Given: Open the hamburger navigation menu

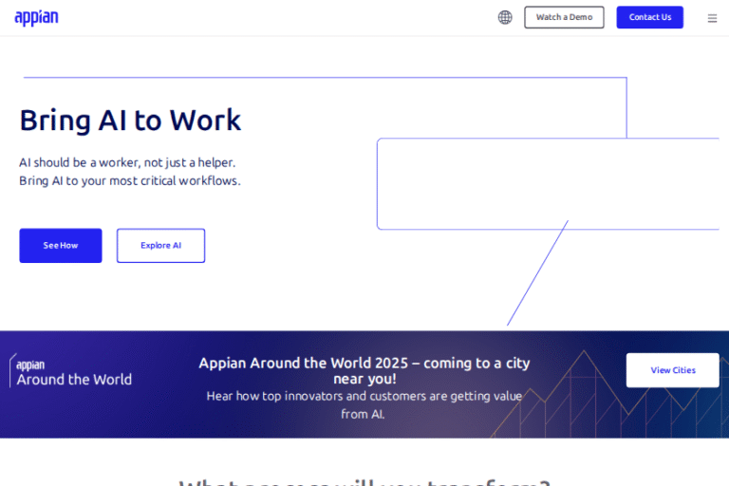Looking at the screenshot, I should click(x=712, y=17).
